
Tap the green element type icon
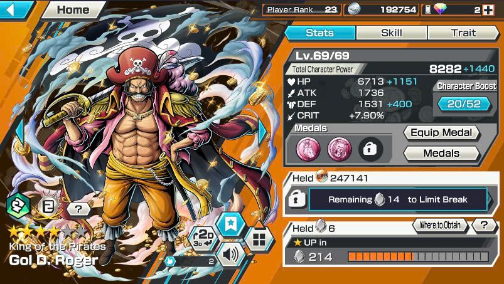point(18,206)
